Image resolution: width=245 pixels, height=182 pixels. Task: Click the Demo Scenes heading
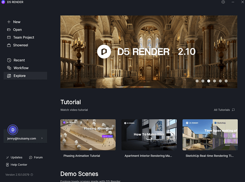click(x=79, y=174)
